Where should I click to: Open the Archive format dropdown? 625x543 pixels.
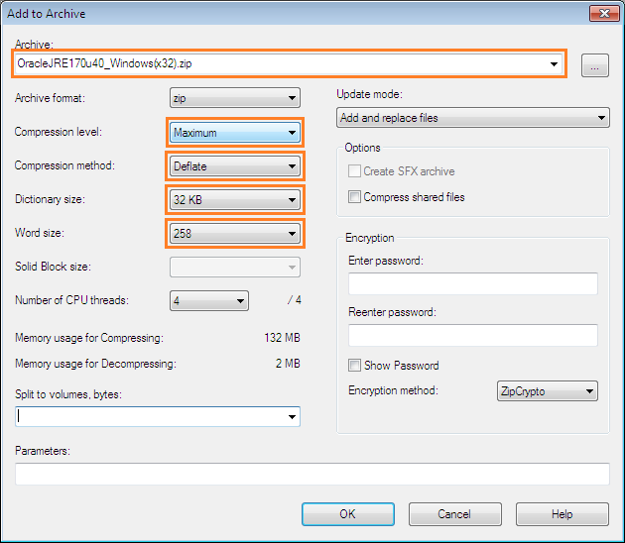(x=235, y=98)
